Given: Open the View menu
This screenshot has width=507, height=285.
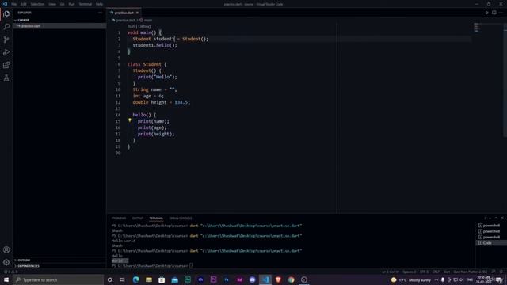Looking at the screenshot, I should [x=52, y=4].
